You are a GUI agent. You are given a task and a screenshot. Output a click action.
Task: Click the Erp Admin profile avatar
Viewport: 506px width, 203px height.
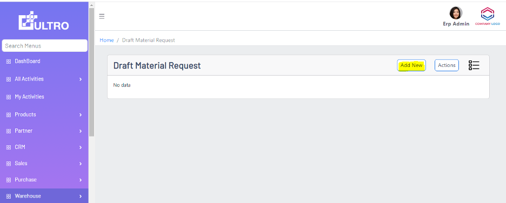[x=456, y=13]
